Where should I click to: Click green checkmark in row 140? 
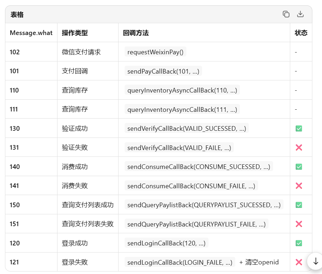299,167
